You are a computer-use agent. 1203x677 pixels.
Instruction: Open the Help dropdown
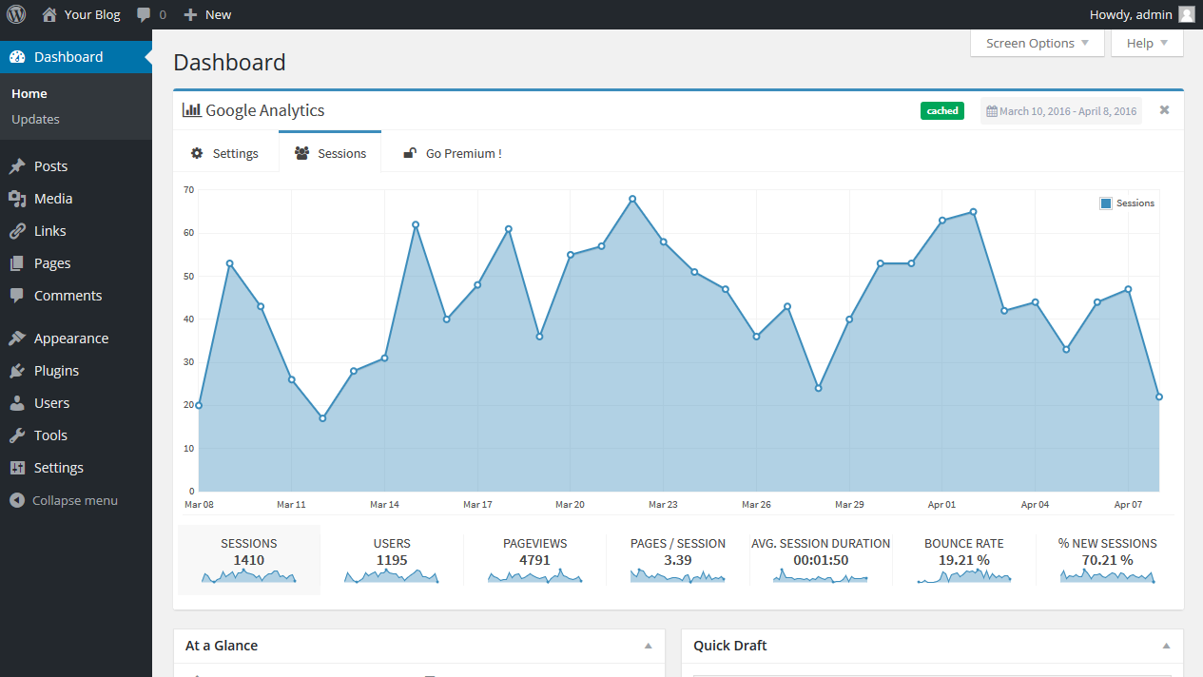pos(1146,43)
